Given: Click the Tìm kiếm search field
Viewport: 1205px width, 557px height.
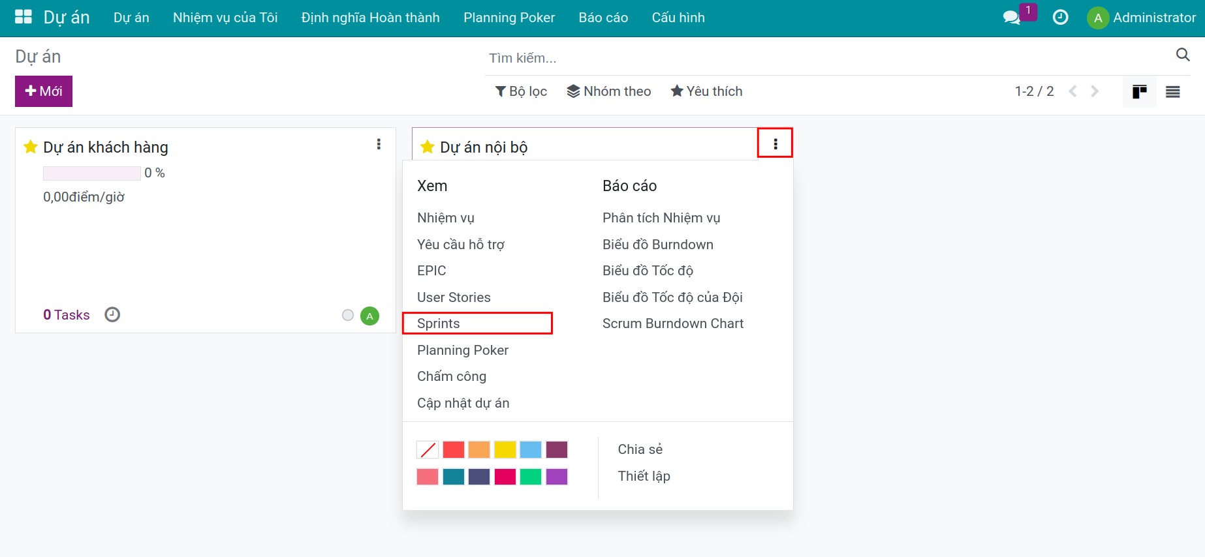Looking at the screenshot, I should click(829, 58).
